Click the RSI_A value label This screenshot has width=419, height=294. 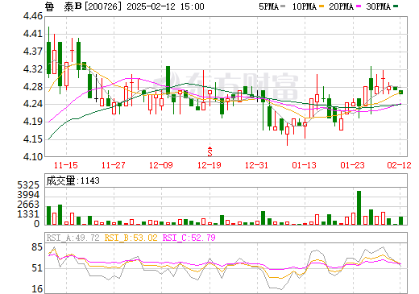[73, 238]
